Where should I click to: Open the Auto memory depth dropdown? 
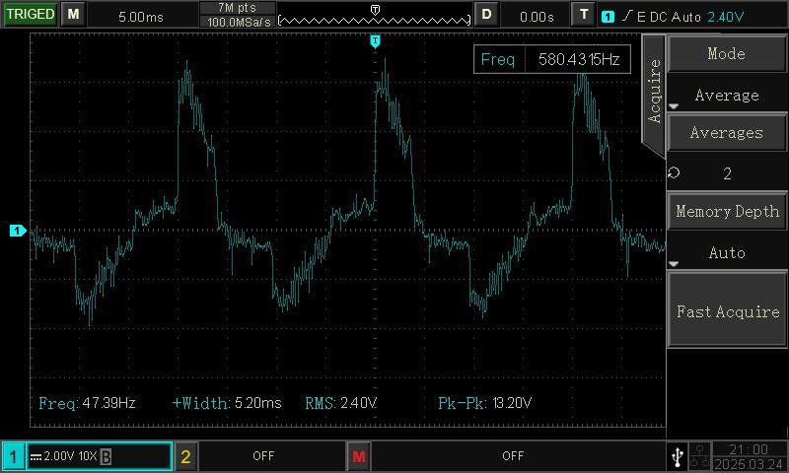click(727, 252)
